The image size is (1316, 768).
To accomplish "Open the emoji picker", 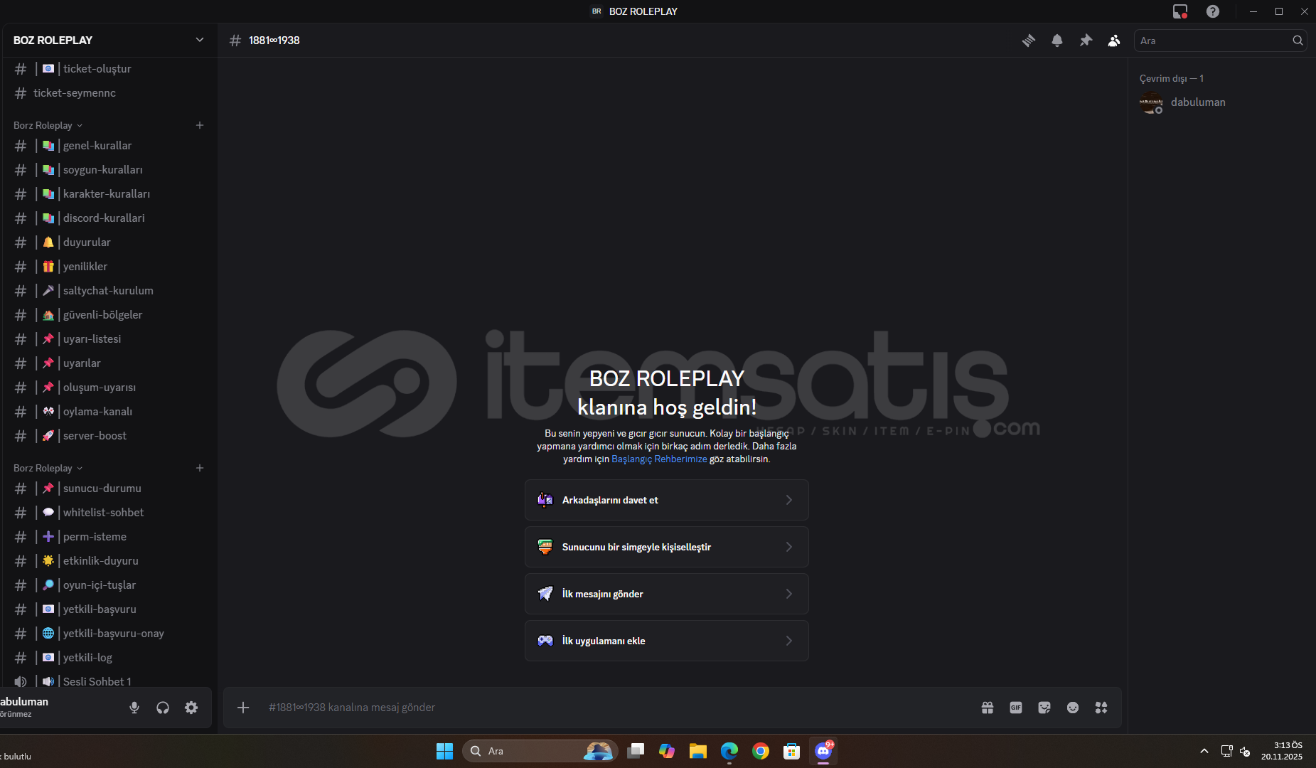I will point(1073,708).
